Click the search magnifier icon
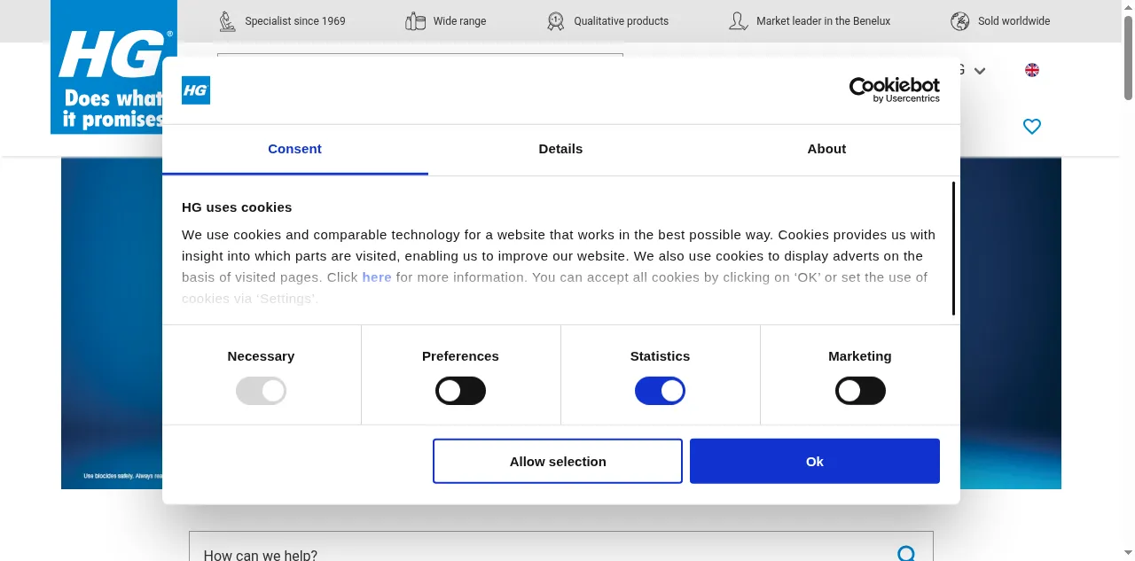Viewport: 1135px width, 561px height. pyautogui.click(x=906, y=554)
